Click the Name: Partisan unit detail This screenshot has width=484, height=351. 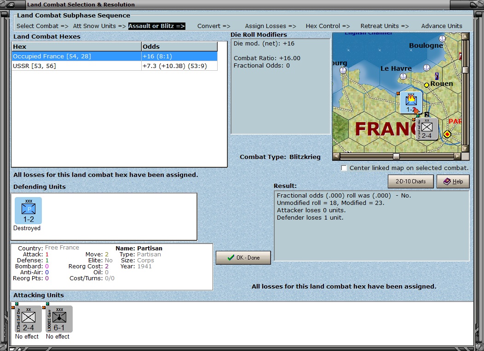[139, 248]
